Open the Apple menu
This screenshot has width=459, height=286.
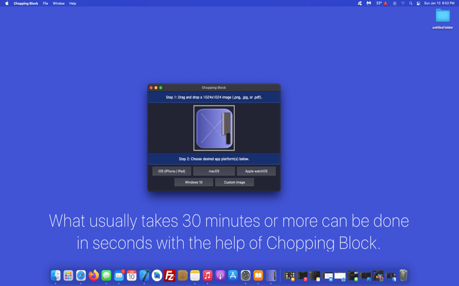(x=7, y=3)
